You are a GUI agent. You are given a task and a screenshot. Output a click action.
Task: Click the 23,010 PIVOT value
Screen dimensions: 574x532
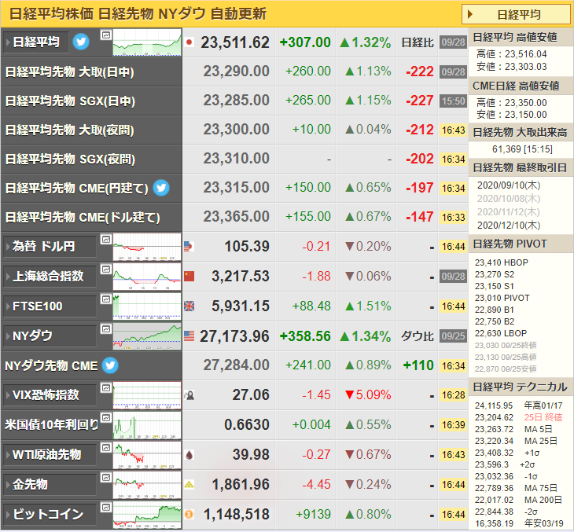click(502, 298)
